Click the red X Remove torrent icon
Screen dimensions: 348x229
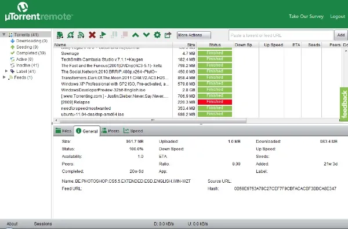point(92,35)
